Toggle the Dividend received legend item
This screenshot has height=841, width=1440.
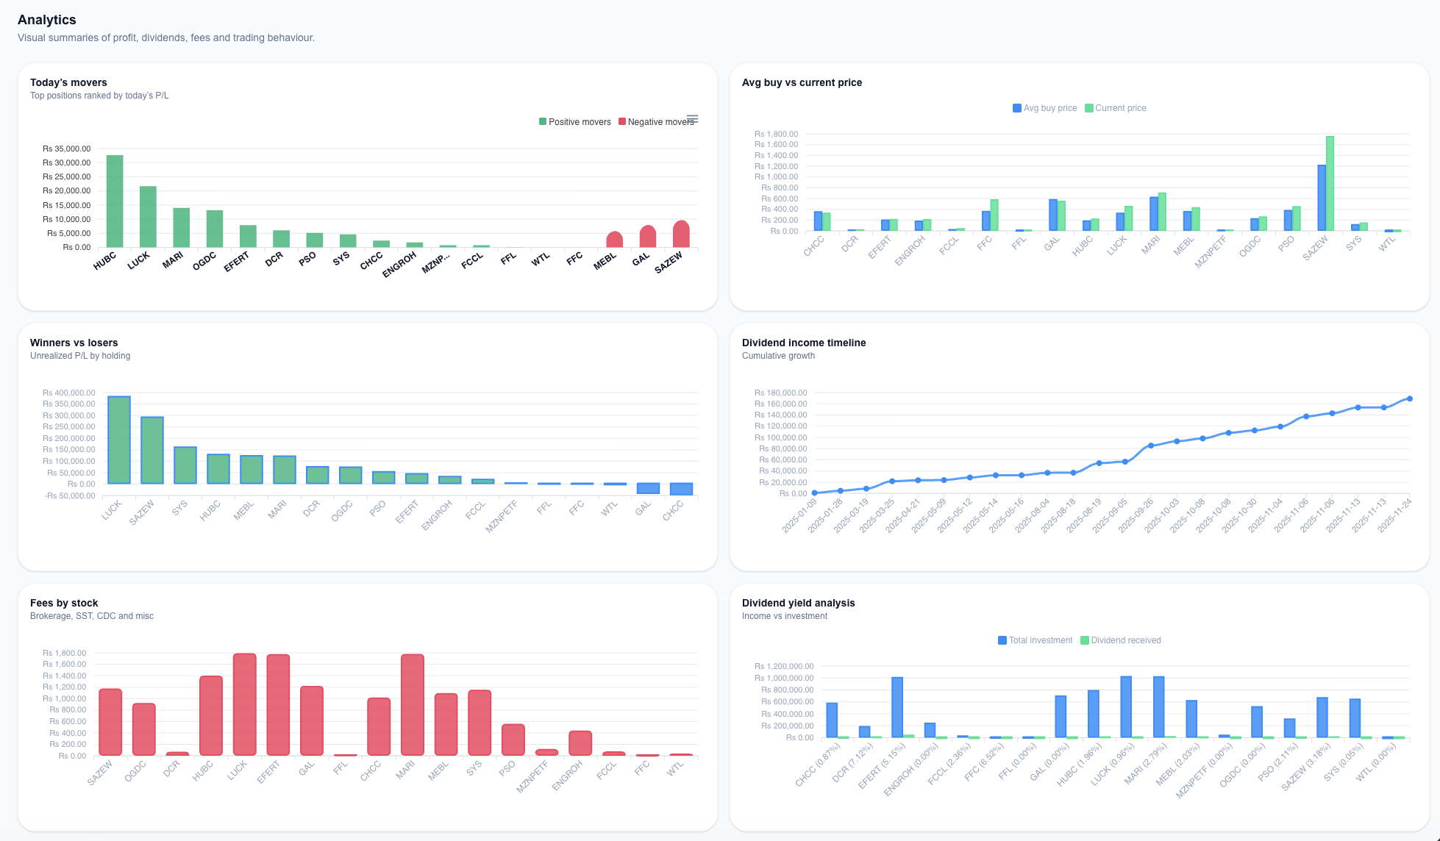(x=1120, y=640)
